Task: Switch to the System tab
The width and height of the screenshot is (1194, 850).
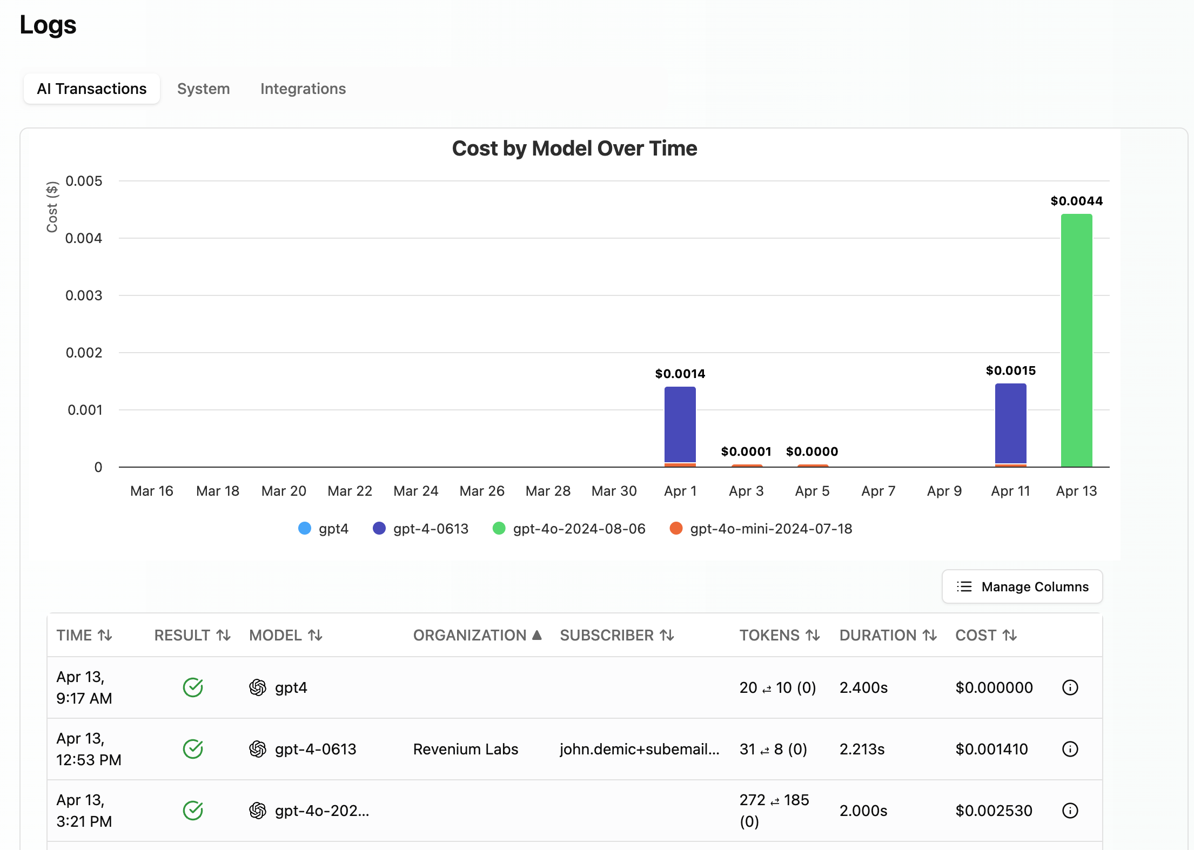Action: click(203, 89)
